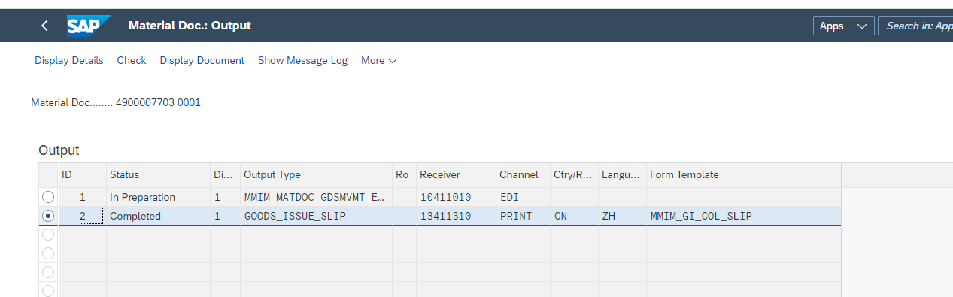
Task: Select the first empty row radio button
Action: 48,235
